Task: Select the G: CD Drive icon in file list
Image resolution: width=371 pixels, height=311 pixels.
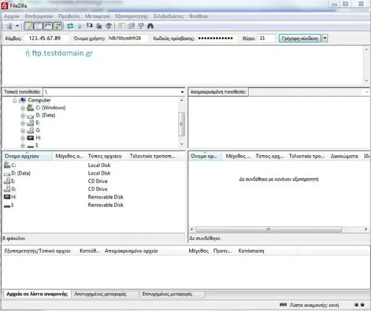Action: click(7, 189)
